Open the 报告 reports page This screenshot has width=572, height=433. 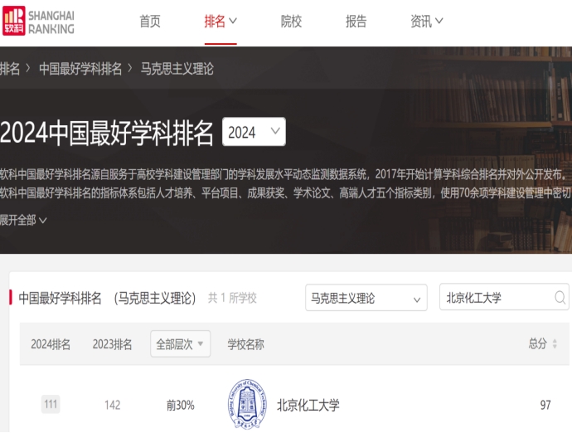click(x=356, y=22)
